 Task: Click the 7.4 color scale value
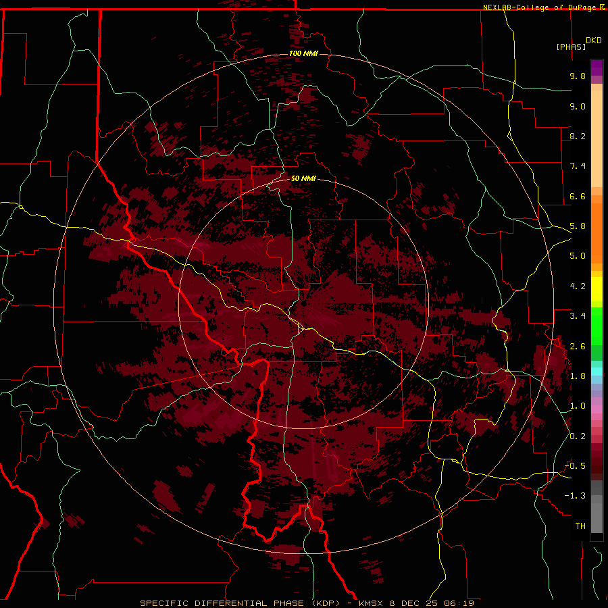pyautogui.click(x=578, y=166)
